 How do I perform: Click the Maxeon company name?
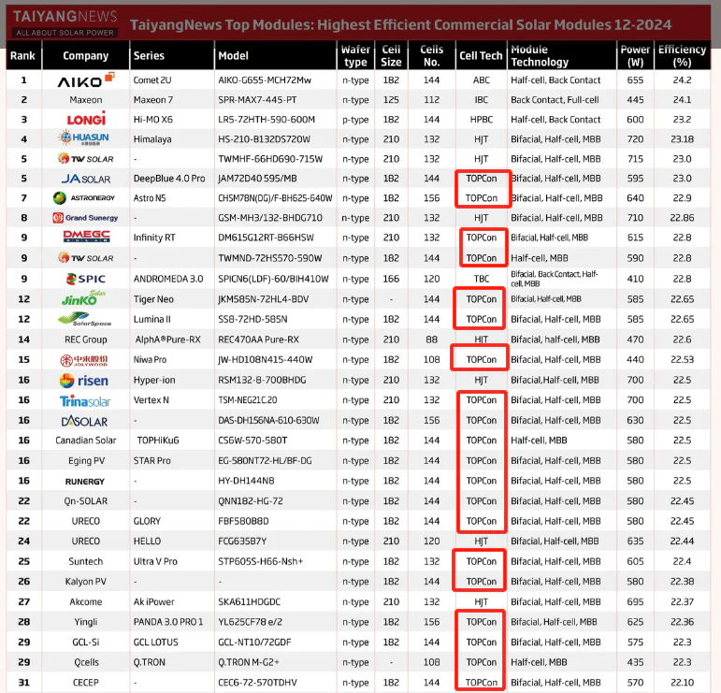86,100
